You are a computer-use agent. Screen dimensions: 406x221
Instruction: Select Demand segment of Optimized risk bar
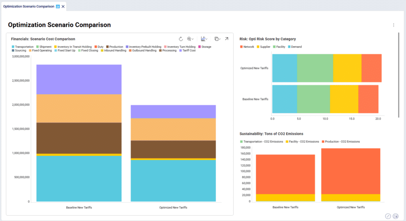coord(285,68)
